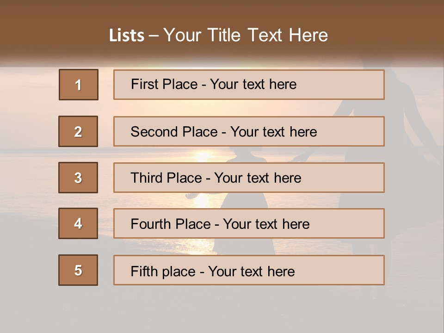Viewport: 444px width, 333px height.
Task: Click the First Place text box
Action: coord(249,85)
